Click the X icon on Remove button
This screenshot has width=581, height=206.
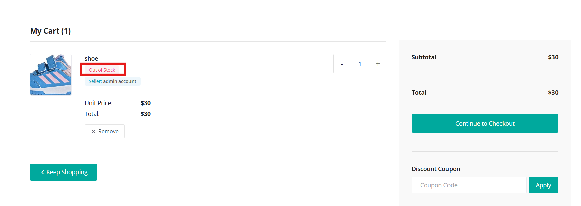[x=93, y=132]
